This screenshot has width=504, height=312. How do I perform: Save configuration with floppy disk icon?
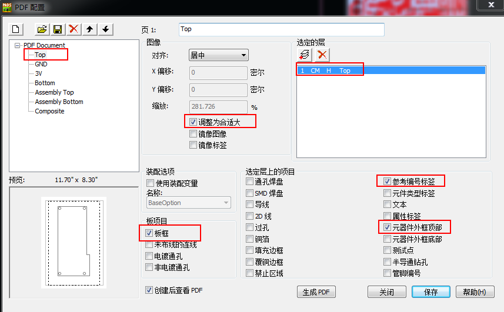pos(58,29)
